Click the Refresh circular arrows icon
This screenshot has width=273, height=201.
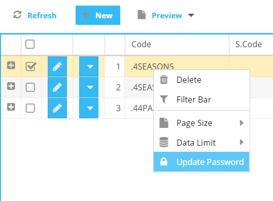[17, 15]
